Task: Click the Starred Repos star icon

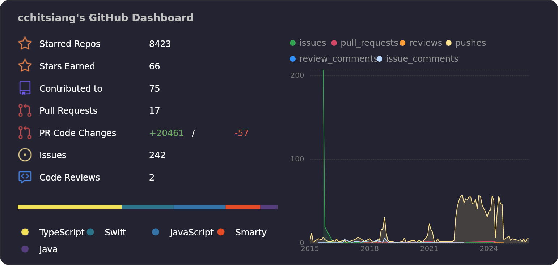Action: coord(25,44)
